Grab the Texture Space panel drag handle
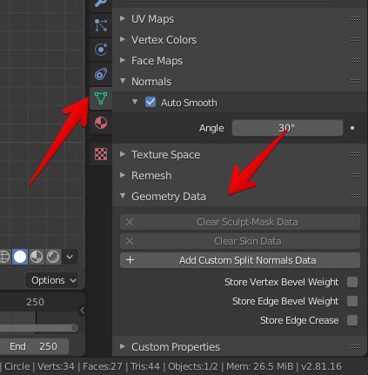Image resolution: width=368 pixels, height=375 pixels. (x=356, y=155)
